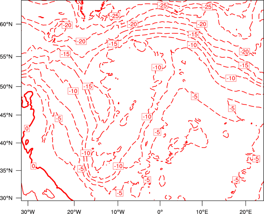Image resolution: width=264 pixels, height=214 pixels.
Task: Click the 10°W longitude axis label
Action: [x=118, y=212]
